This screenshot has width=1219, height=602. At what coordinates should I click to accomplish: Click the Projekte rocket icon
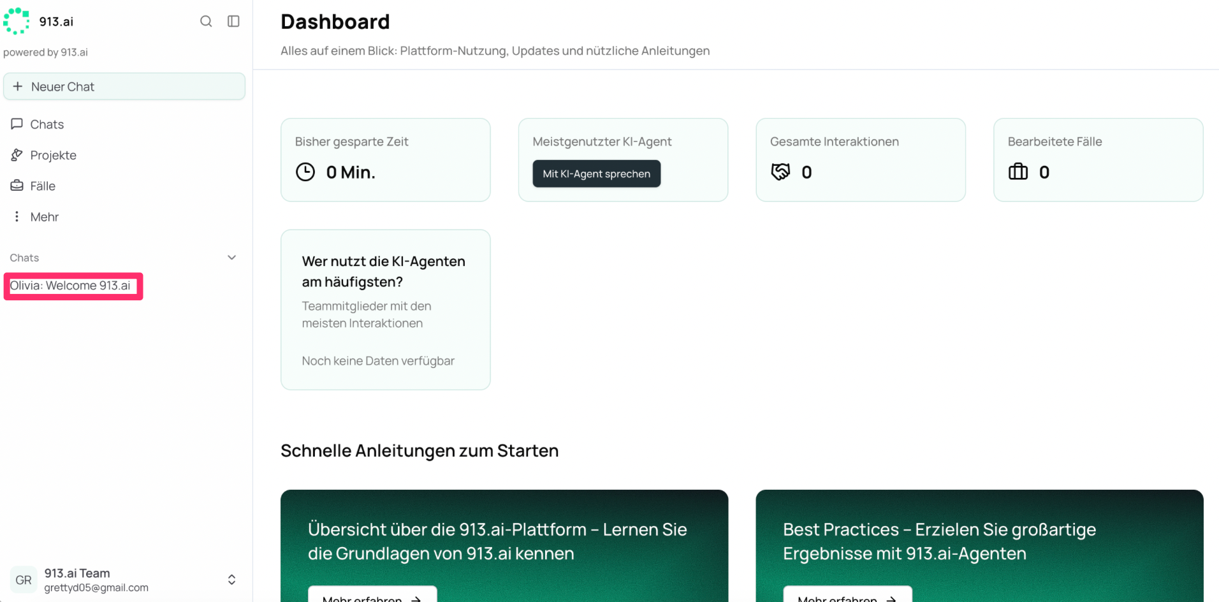pos(17,155)
